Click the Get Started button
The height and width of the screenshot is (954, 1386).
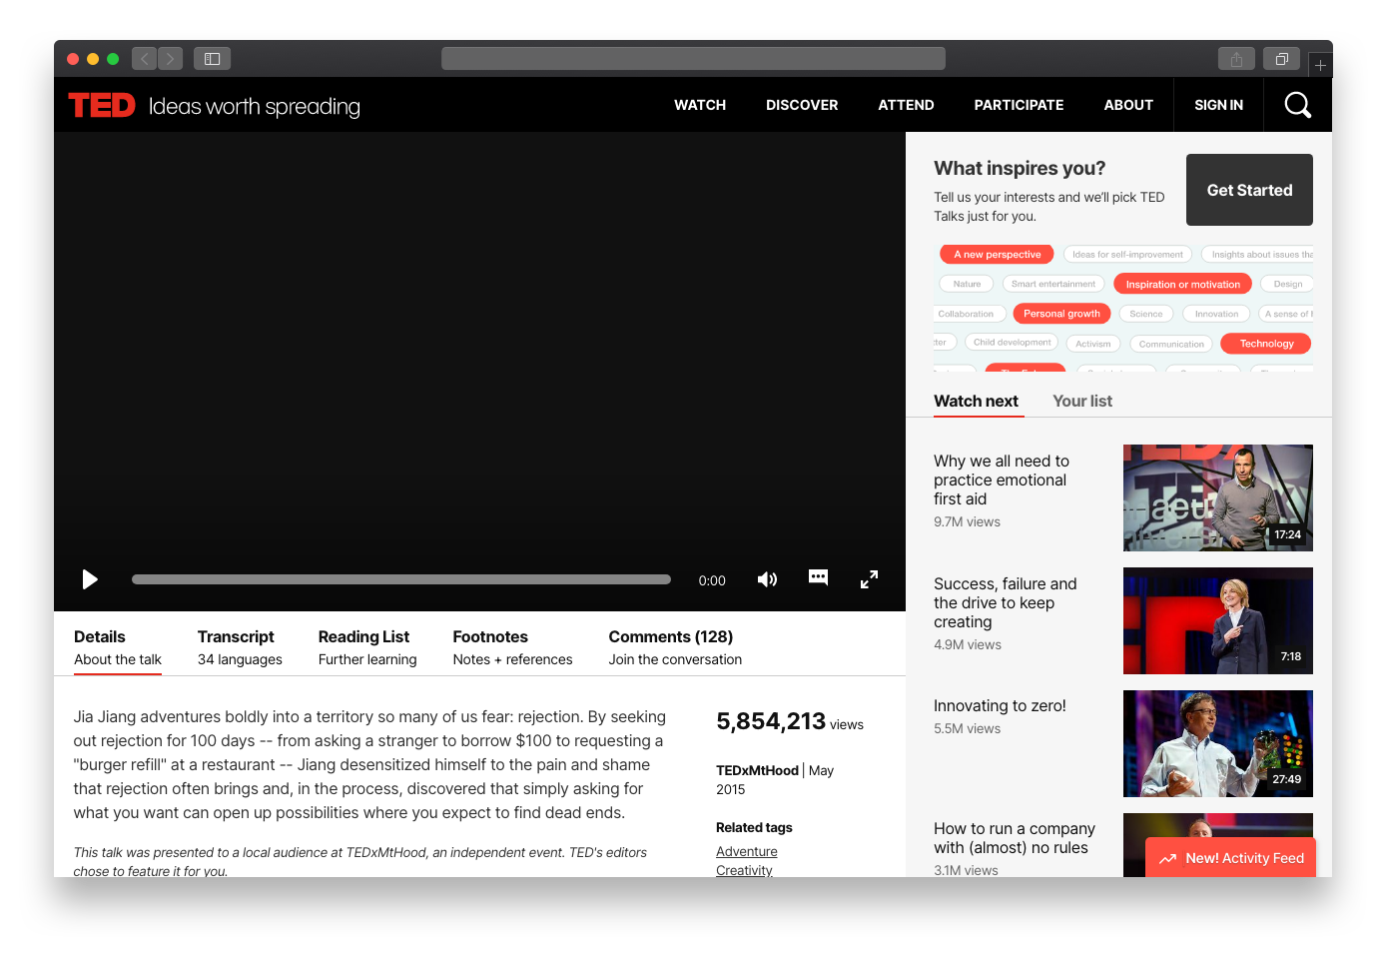(1249, 190)
